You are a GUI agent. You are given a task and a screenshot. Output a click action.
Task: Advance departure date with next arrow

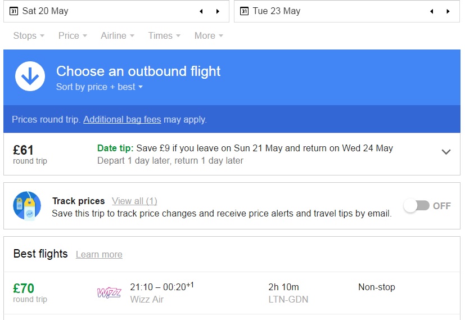pos(218,11)
